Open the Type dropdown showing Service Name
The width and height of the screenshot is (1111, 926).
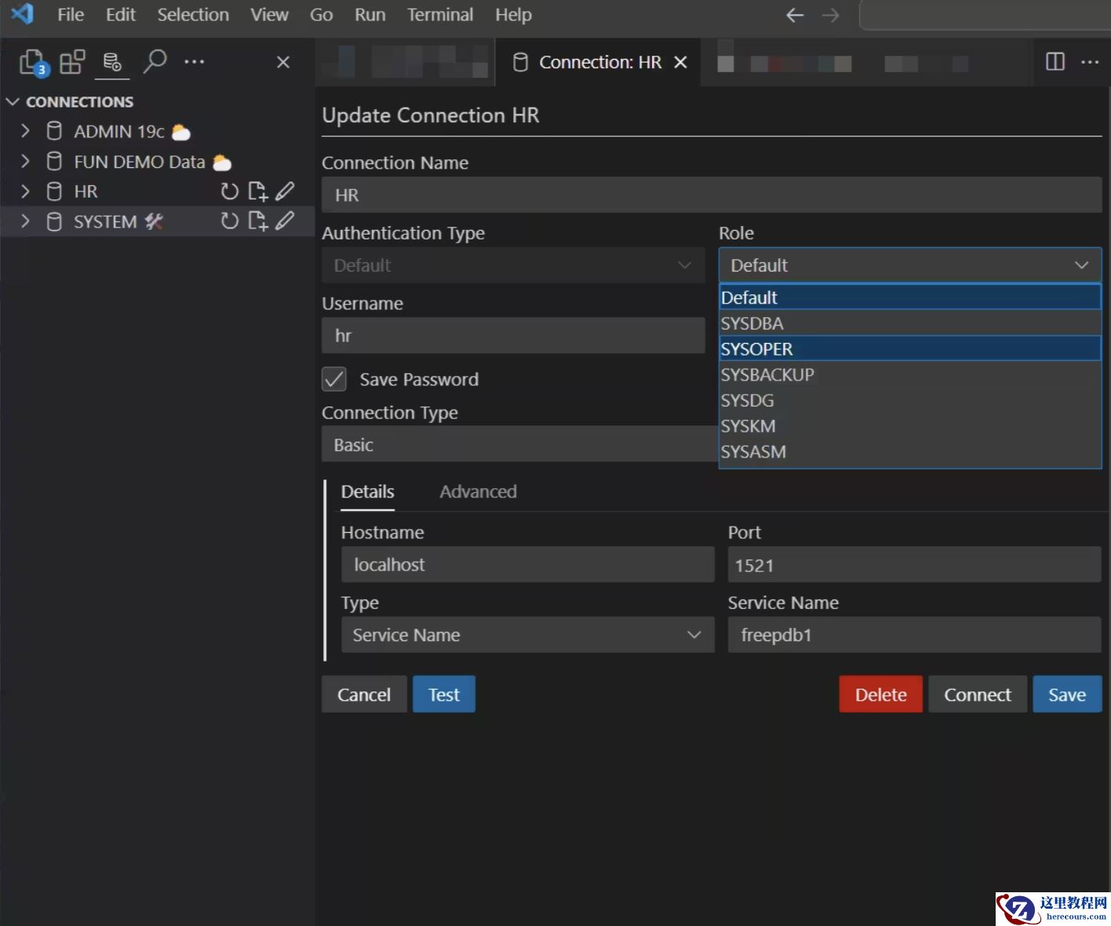pos(527,635)
